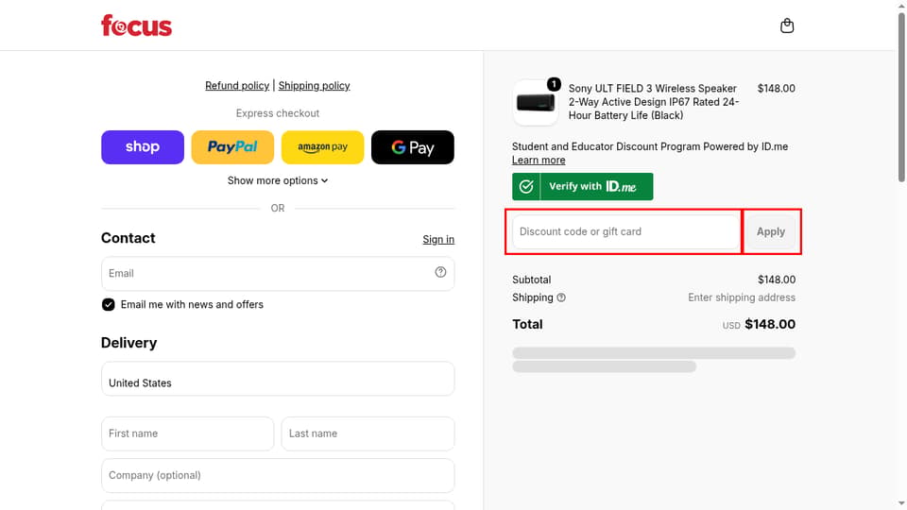Go to the focus logo homepage
Image resolution: width=907 pixels, height=510 pixels.
click(136, 25)
